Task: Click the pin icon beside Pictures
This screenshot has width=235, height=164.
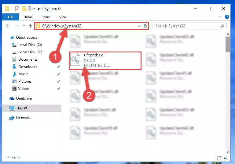Action: [x=58, y=81]
